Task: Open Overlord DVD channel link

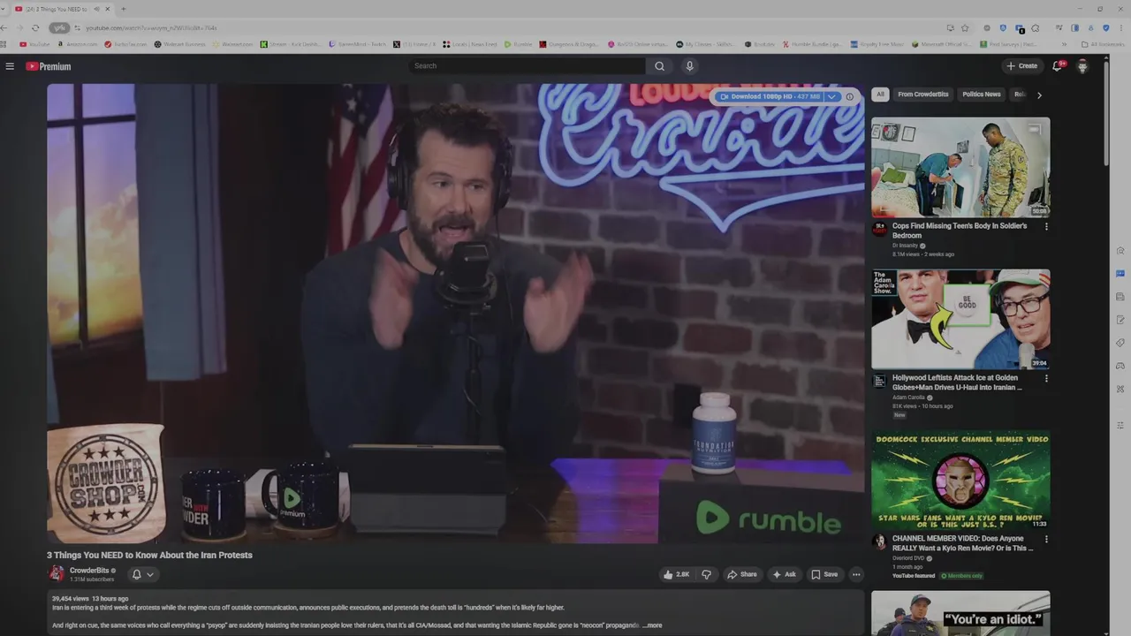Action: [908, 558]
